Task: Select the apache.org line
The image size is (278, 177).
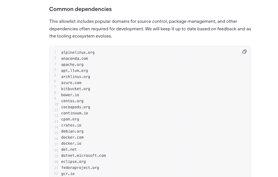Action: pos(72,65)
